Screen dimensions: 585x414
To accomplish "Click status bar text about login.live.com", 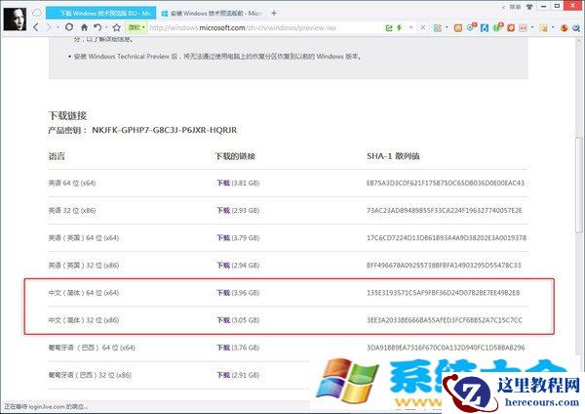I will click(x=46, y=406).
